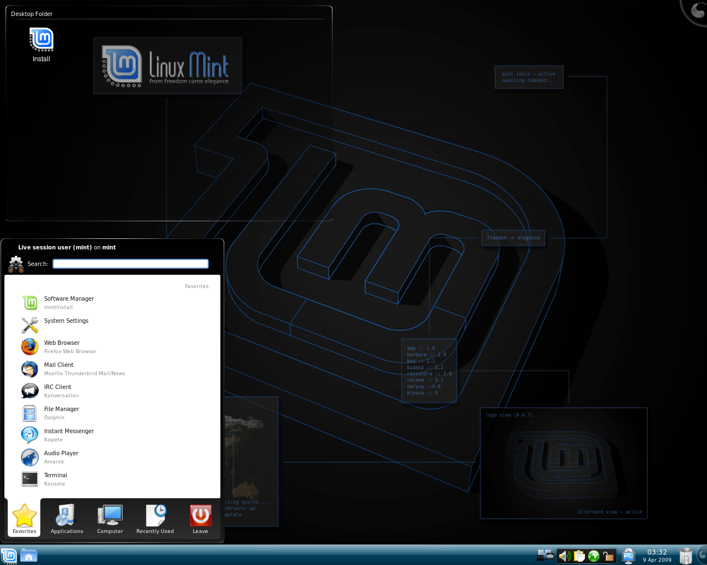Click the 'IRC Client' label

[x=58, y=387]
